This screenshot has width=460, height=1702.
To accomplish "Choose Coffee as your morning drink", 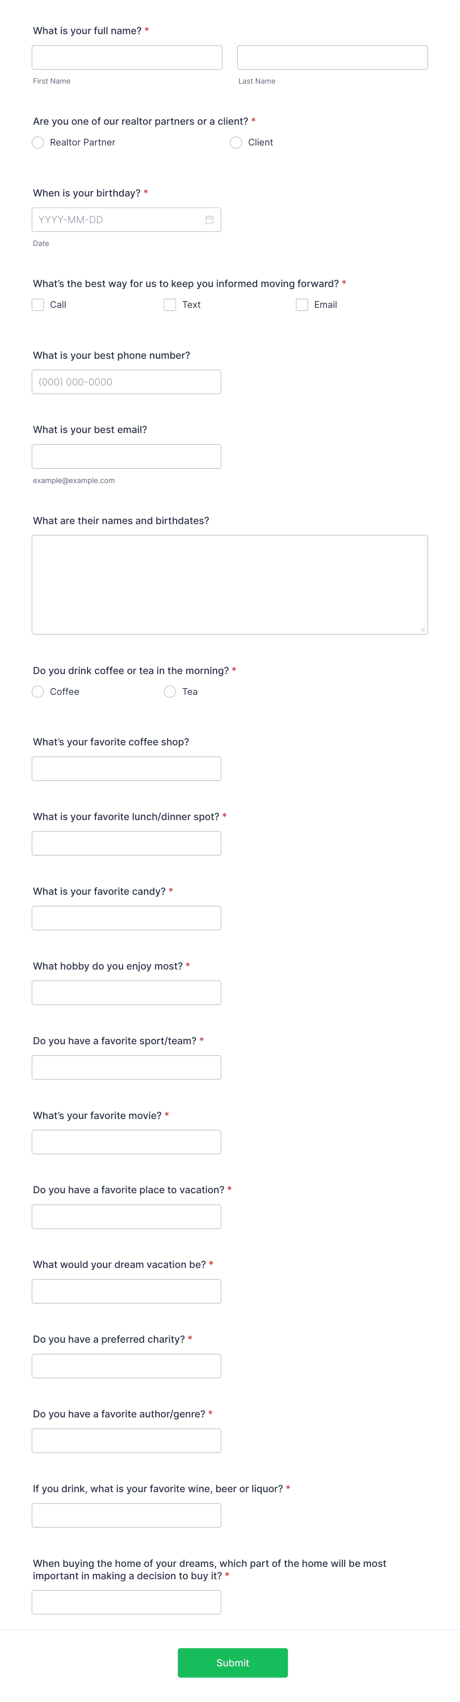I will [38, 692].
